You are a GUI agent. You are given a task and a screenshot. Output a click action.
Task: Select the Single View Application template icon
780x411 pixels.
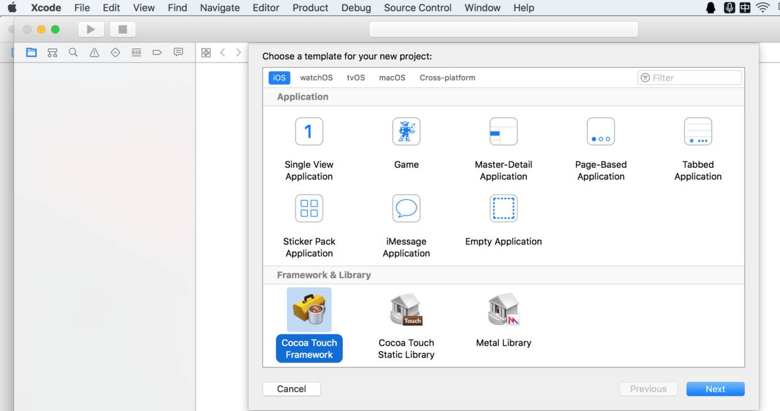[x=309, y=131]
